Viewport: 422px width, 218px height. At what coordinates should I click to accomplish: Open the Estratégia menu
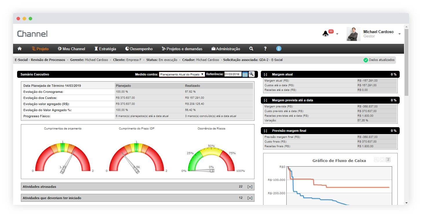105,49
